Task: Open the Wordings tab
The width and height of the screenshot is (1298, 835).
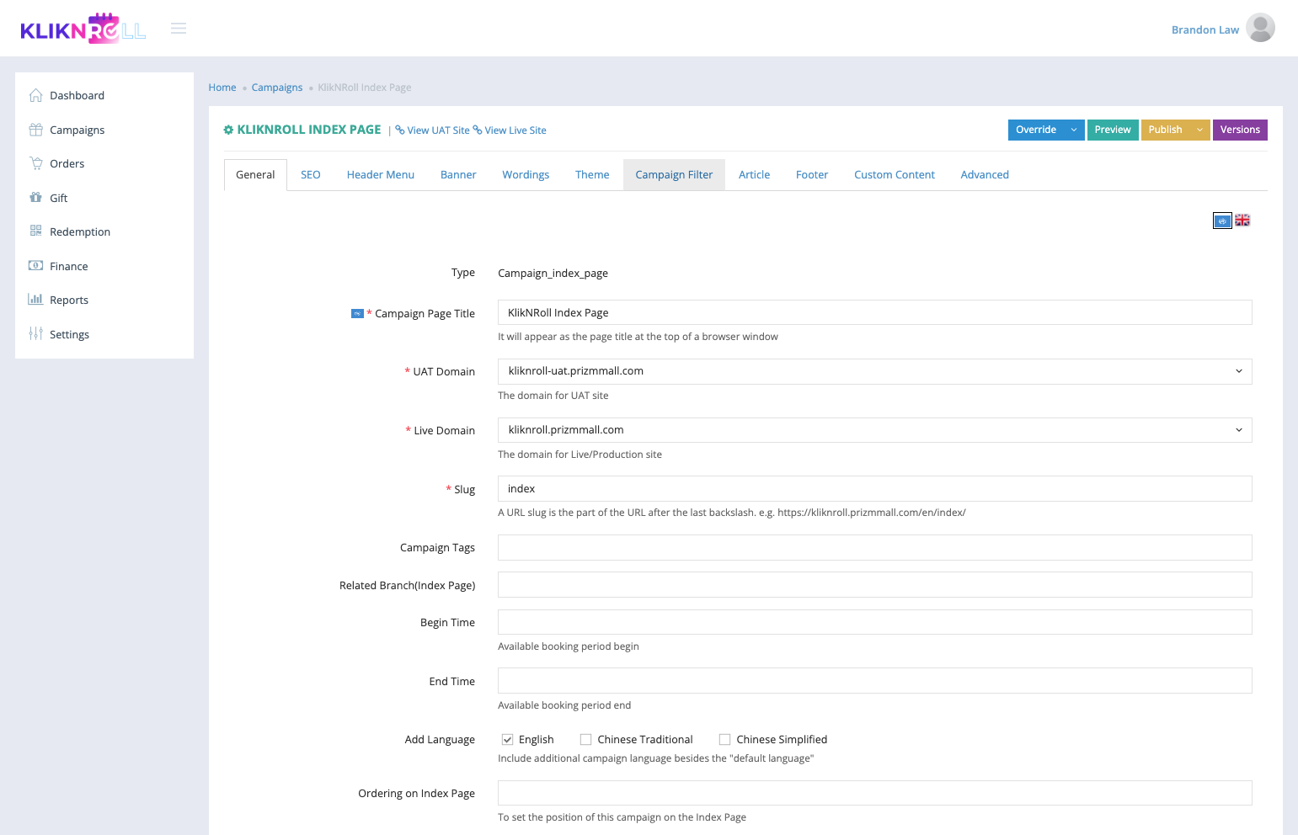Action: click(526, 175)
